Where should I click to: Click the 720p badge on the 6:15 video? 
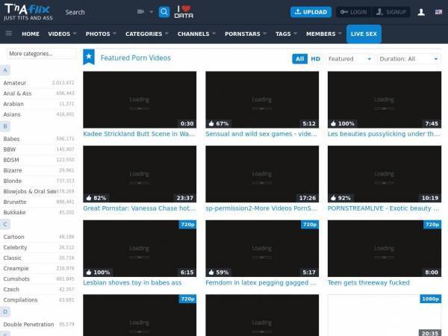click(x=187, y=225)
